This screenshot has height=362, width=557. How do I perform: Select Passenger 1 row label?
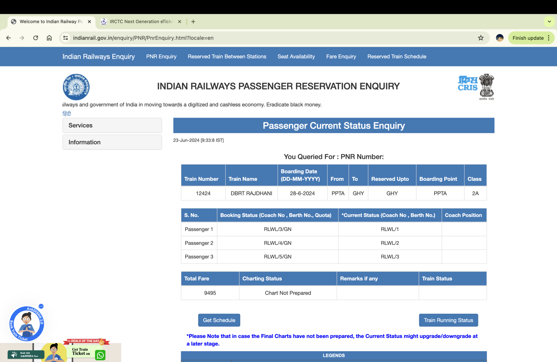[x=199, y=229]
